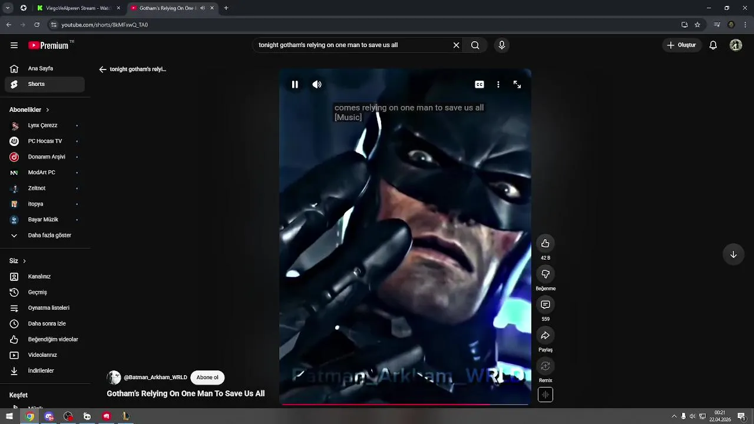Screen dimensions: 754x424
Task: Open Bayar Müzik subscription channel
Action: tap(45, 220)
